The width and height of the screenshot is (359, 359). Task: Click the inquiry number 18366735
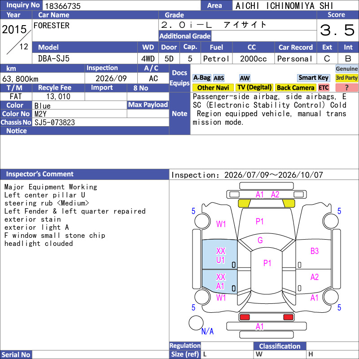[x=63, y=6]
